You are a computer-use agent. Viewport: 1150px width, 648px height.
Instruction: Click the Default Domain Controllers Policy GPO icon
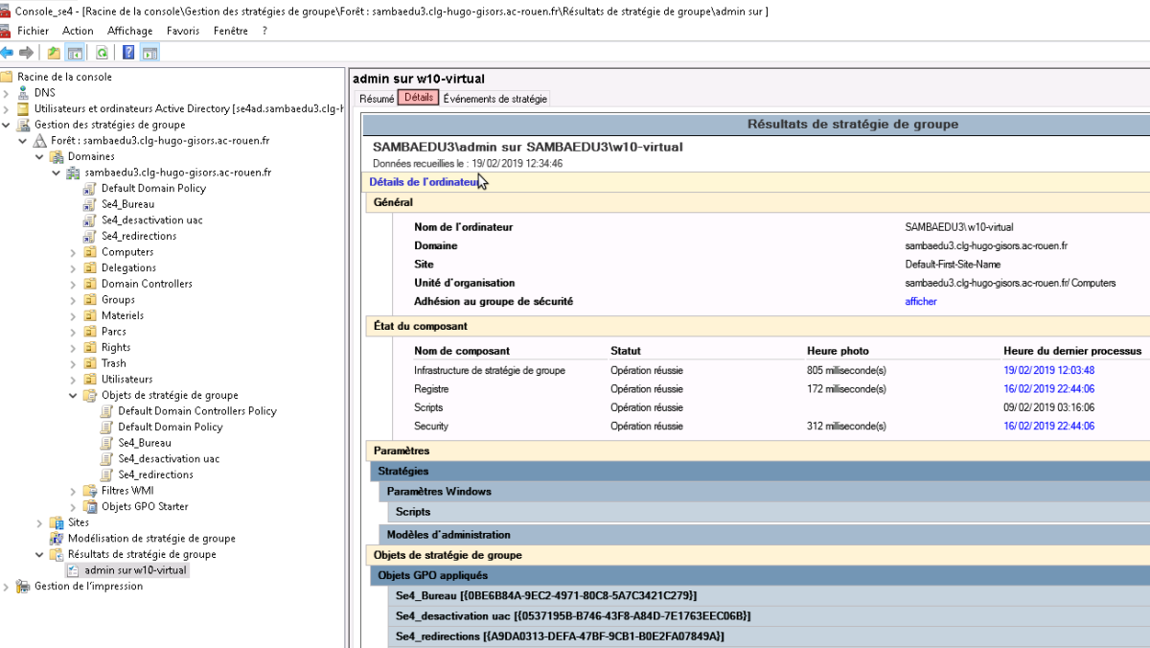[x=107, y=411]
